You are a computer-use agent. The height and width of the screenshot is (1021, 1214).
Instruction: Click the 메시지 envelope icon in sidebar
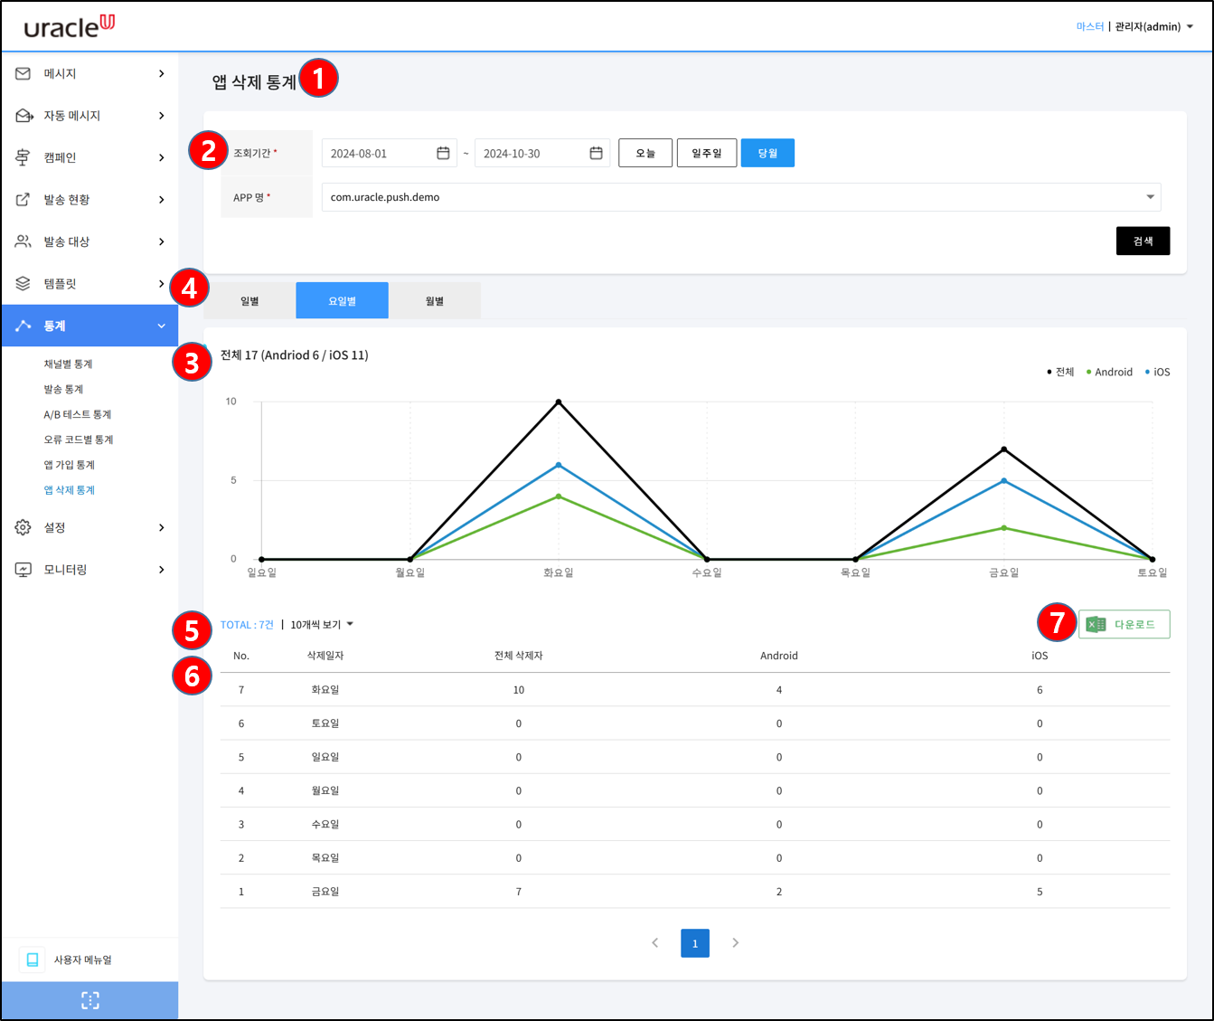pyautogui.click(x=24, y=73)
